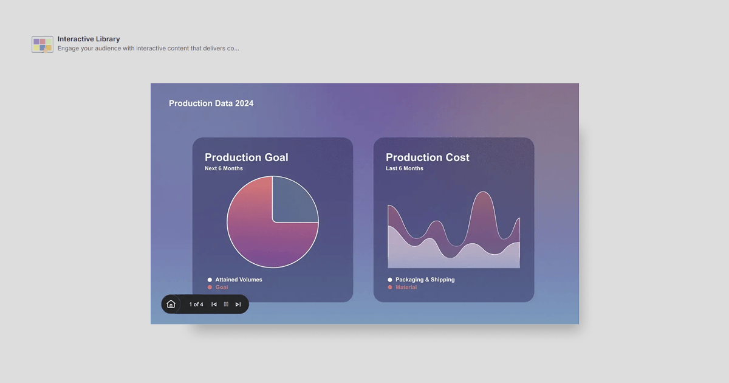The image size is (729, 383).
Task: Select the red Goal legend dot
Action: point(210,287)
